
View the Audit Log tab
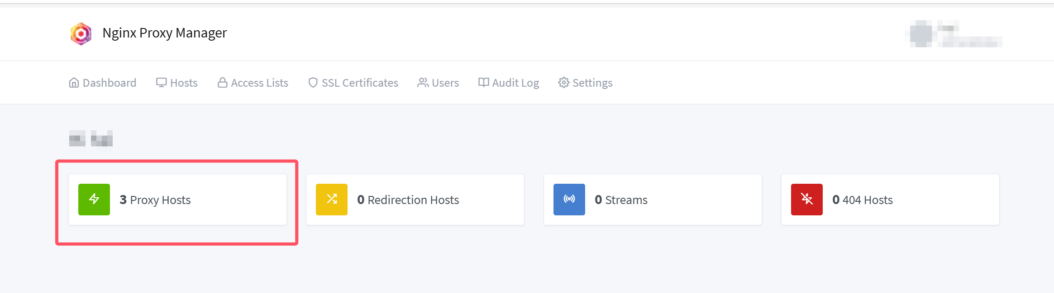click(x=509, y=83)
